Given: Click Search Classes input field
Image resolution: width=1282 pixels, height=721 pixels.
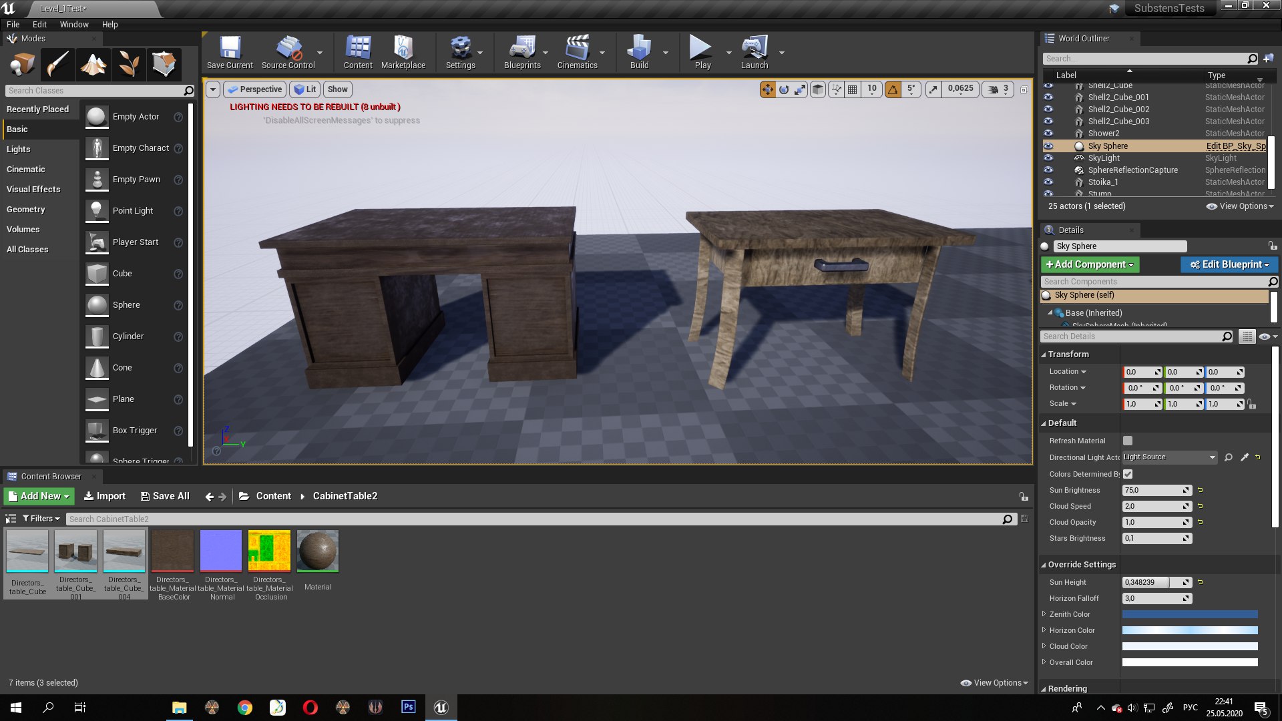Looking at the screenshot, I should [x=100, y=91].
